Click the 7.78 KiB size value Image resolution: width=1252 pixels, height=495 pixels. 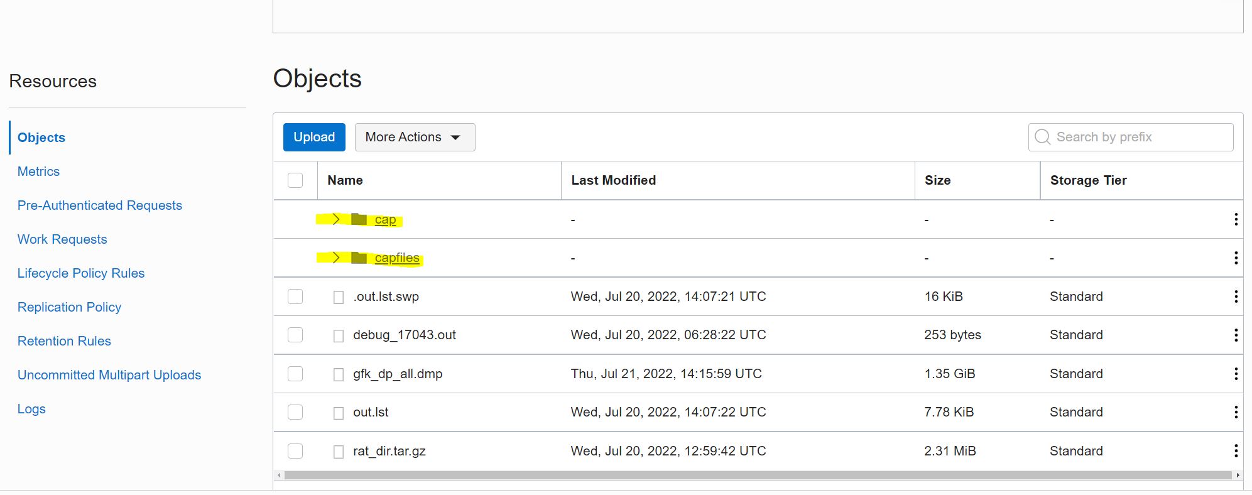tap(949, 412)
